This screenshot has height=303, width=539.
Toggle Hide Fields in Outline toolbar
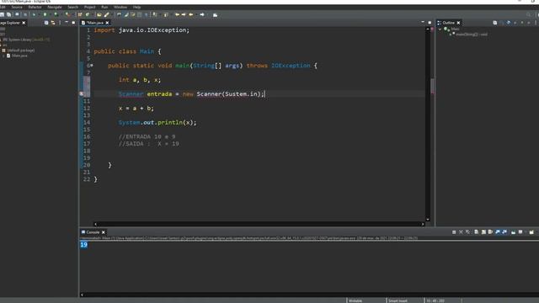(509, 23)
